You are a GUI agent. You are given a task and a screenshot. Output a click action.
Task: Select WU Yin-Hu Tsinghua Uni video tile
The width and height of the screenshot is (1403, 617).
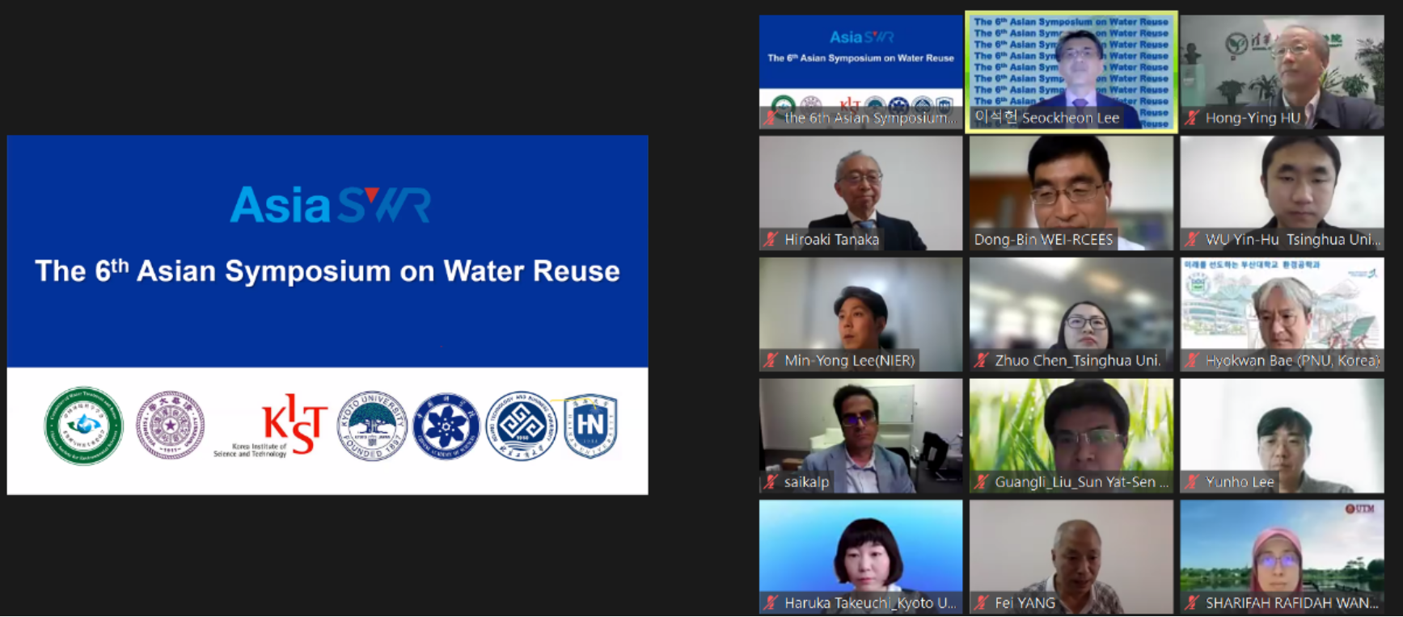[1281, 192]
